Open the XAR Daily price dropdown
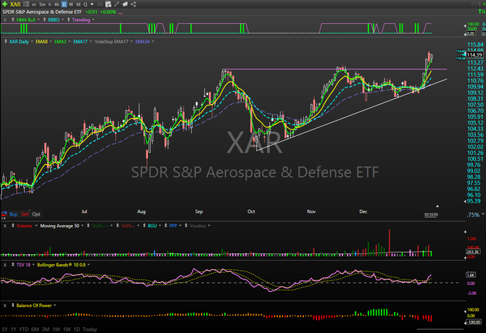This screenshot has width=486, height=333. (x=32, y=41)
